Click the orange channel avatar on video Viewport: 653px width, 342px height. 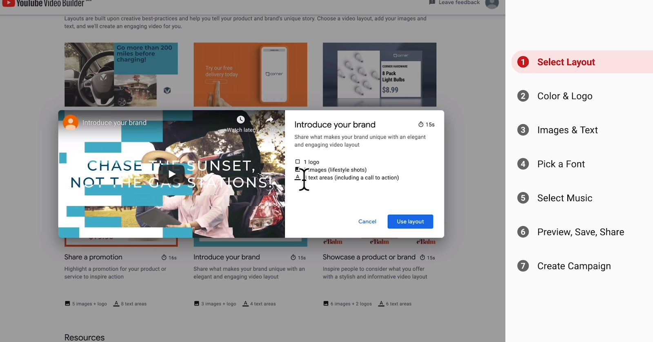tap(71, 122)
